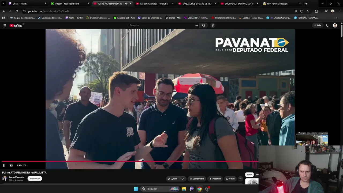Select the Todos filter chip
Viewport: 343px width, 193px height.
tap(249, 175)
